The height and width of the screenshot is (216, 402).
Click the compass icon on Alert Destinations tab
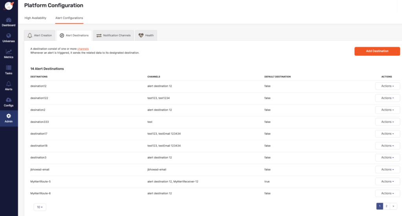pyautogui.click(x=62, y=35)
